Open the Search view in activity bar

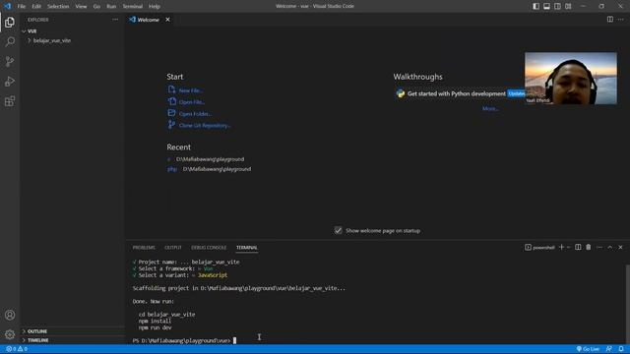(x=10, y=41)
